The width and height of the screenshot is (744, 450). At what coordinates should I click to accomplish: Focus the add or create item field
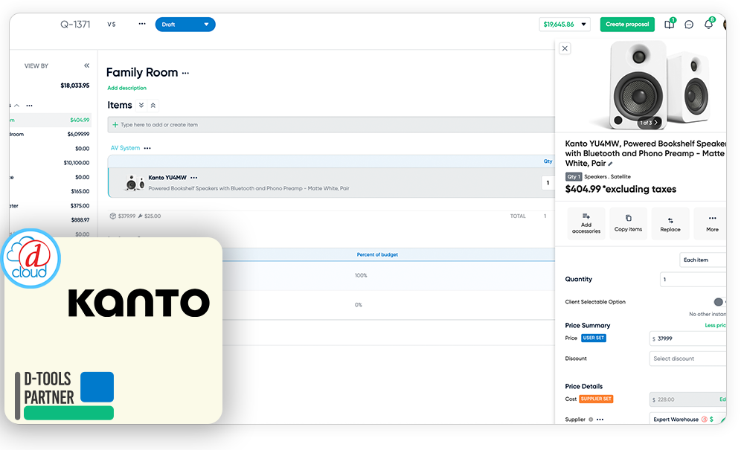coord(331,125)
